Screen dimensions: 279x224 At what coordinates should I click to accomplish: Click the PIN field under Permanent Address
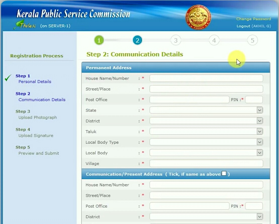(254, 100)
